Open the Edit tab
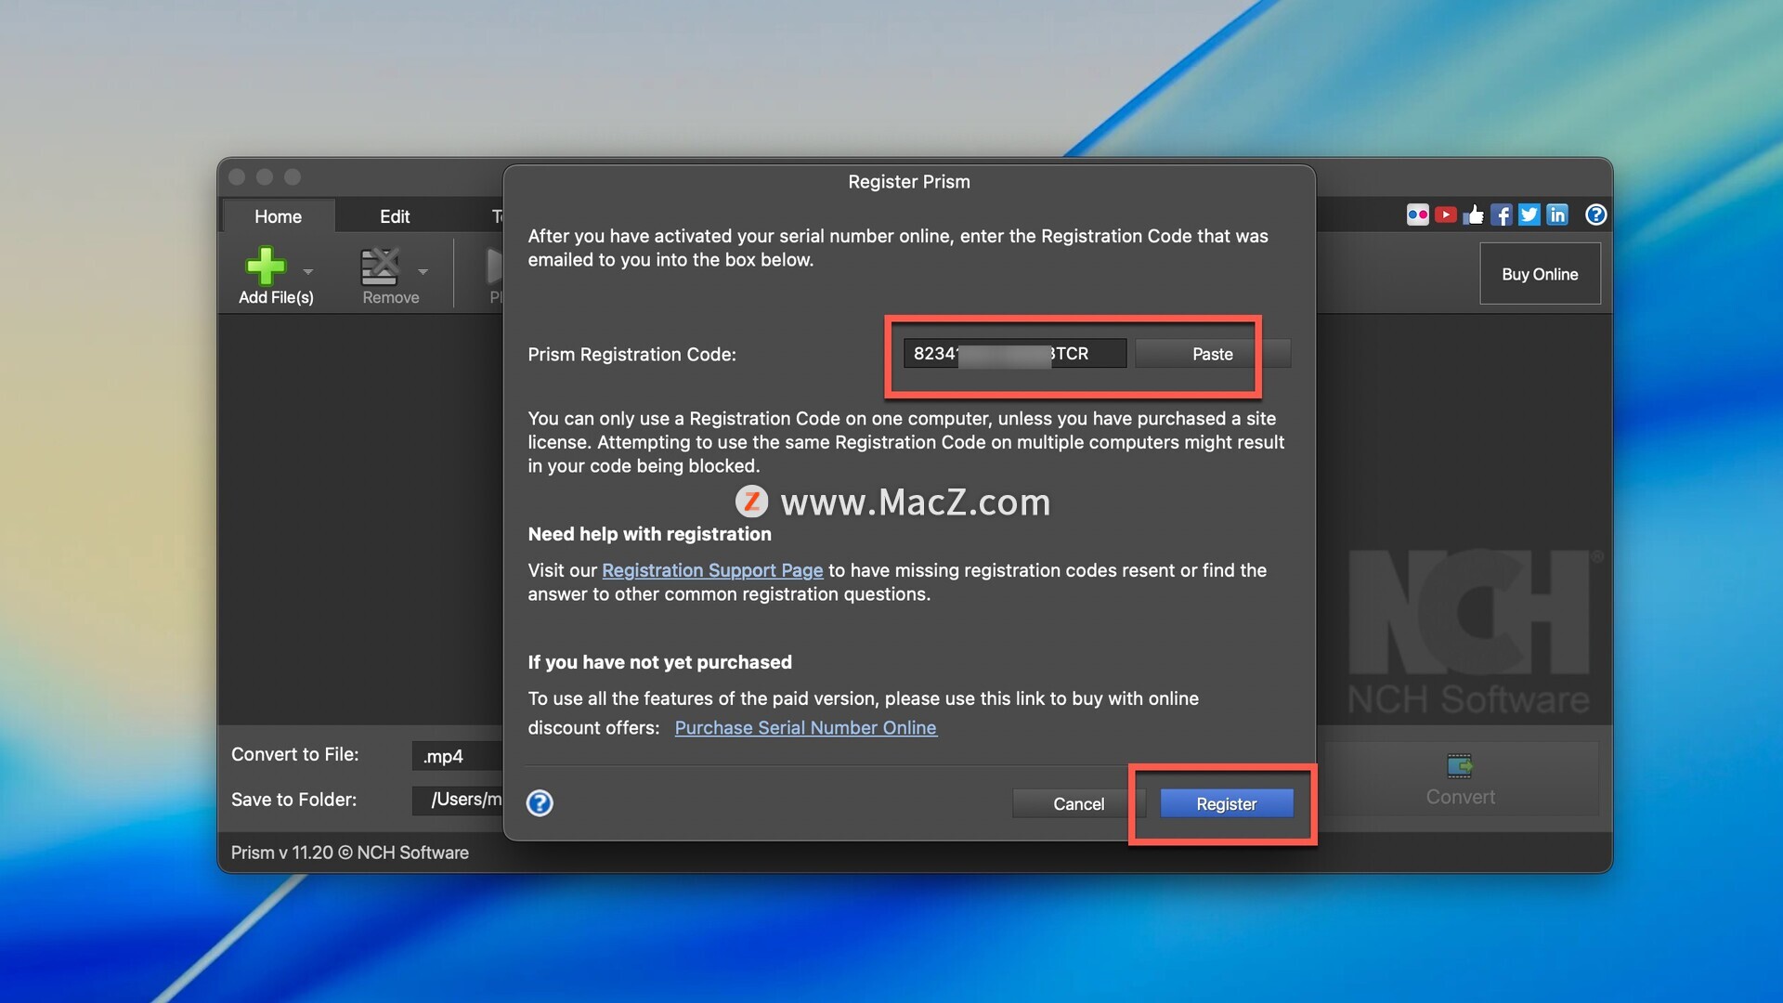This screenshot has height=1003, width=1783. 394,216
